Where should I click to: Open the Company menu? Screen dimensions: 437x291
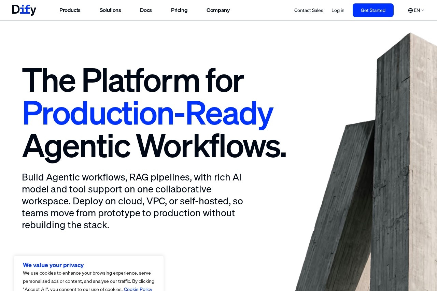click(x=218, y=10)
